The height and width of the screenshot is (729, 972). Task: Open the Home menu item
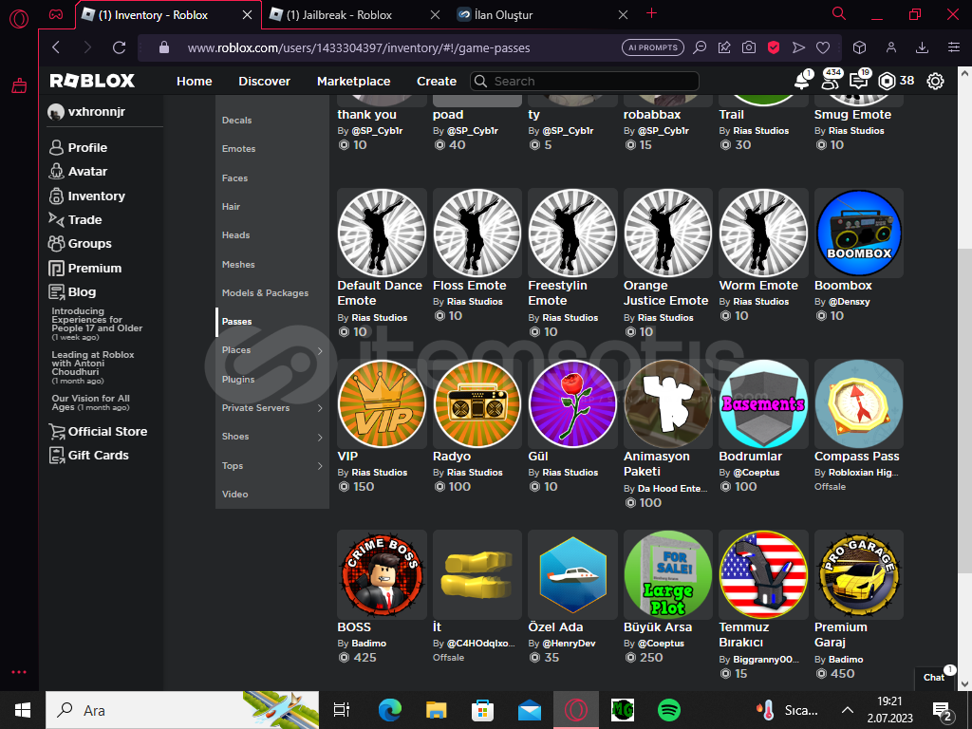(194, 82)
